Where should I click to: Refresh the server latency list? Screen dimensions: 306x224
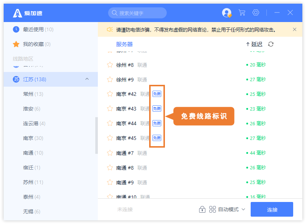click(271, 44)
